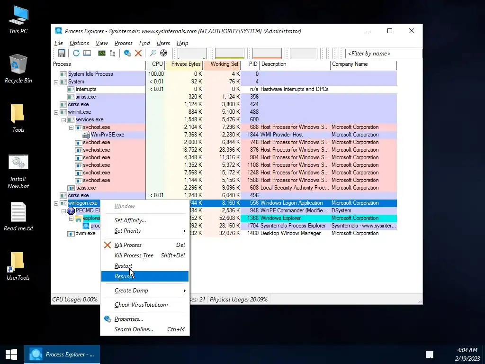Click the red X Kill Process toolbar icon
The image size is (485, 364).
tap(138, 53)
